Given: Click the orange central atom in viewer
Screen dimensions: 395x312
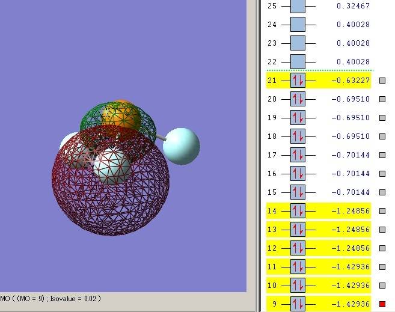Looking at the screenshot, I should [x=121, y=117].
